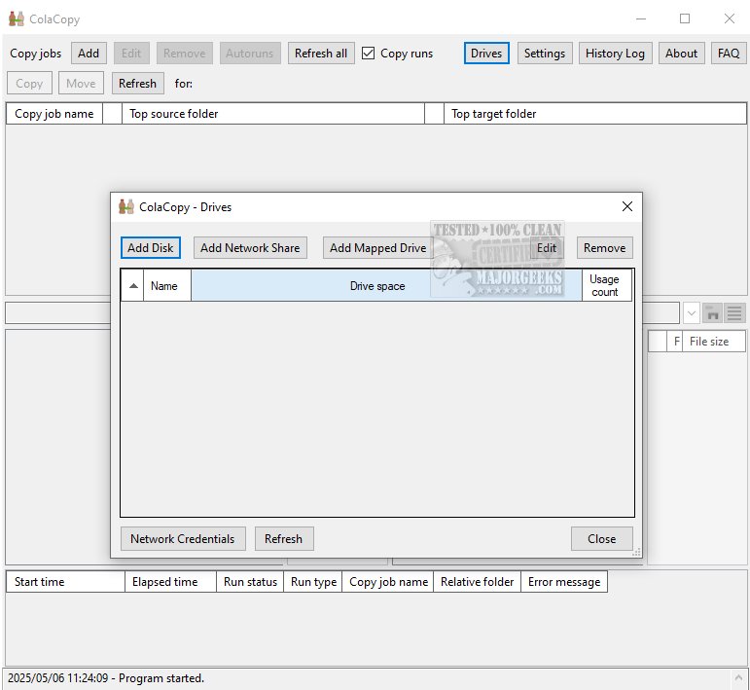Click Drives button in main toolbar
The height and width of the screenshot is (690, 750).
coord(486,54)
